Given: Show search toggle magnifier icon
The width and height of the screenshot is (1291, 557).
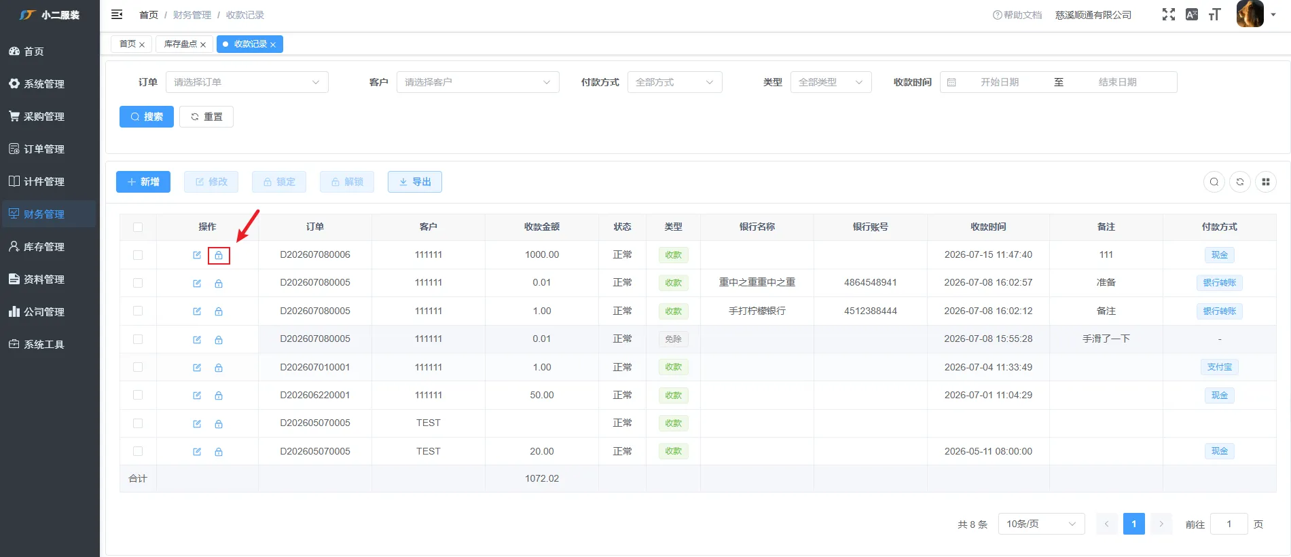Looking at the screenshot, I should coord(1214,182).
